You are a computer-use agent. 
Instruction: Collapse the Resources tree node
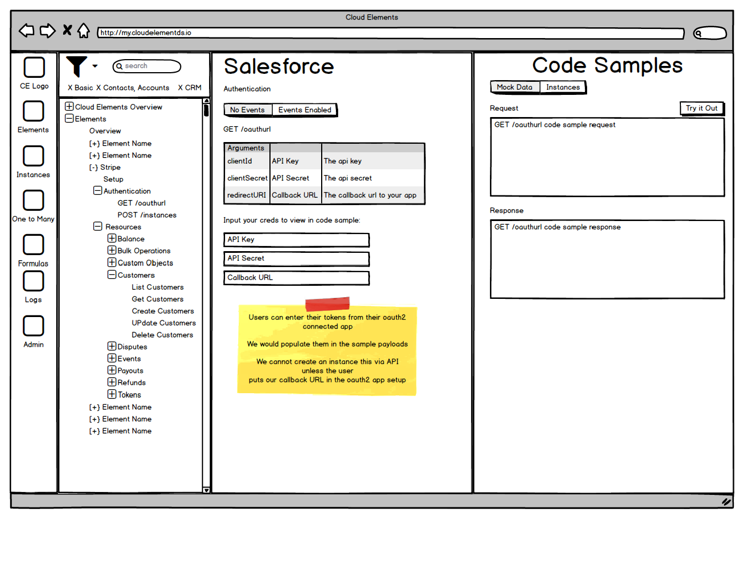[98, 226]
